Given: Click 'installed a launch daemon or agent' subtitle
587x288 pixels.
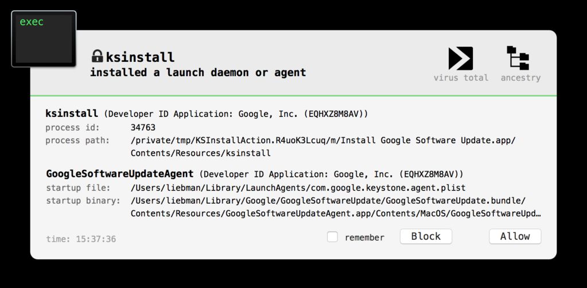Looking at the screenshot, I should (198, 73).
